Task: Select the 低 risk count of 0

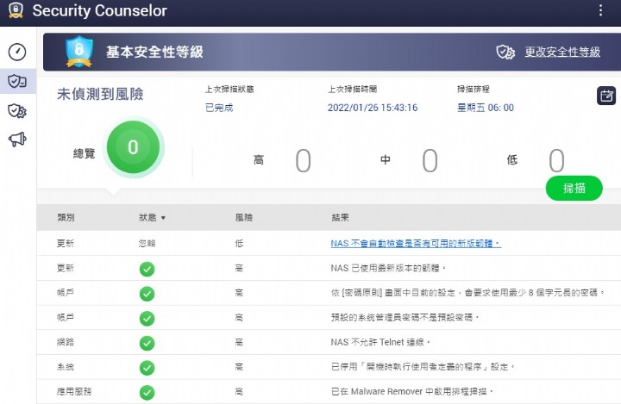Action: (556, 161)
